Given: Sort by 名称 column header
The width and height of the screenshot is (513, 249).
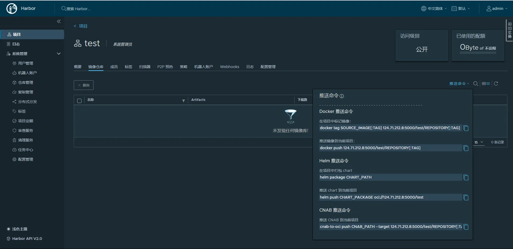Looking at the screenshot, I should (x=91, y=100).
